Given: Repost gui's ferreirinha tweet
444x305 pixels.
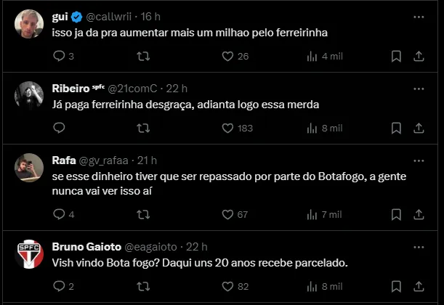Looking at the screenshot, I should (x=144, y=56).
